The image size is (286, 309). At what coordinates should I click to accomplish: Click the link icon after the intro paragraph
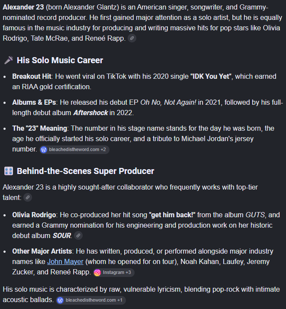[x=132, y=38]
